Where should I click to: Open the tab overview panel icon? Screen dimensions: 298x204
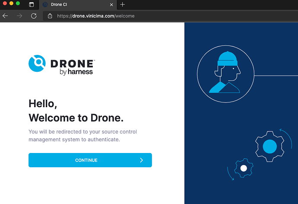31,4
